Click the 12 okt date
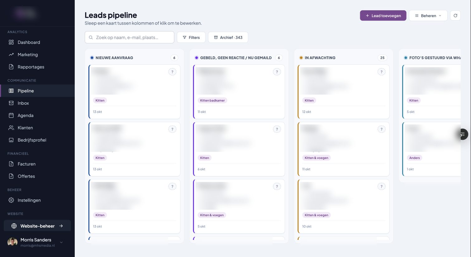471x257 pixels. 307,112
